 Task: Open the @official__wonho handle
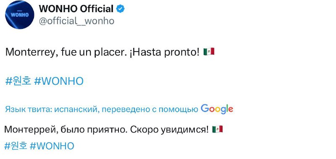76,21
